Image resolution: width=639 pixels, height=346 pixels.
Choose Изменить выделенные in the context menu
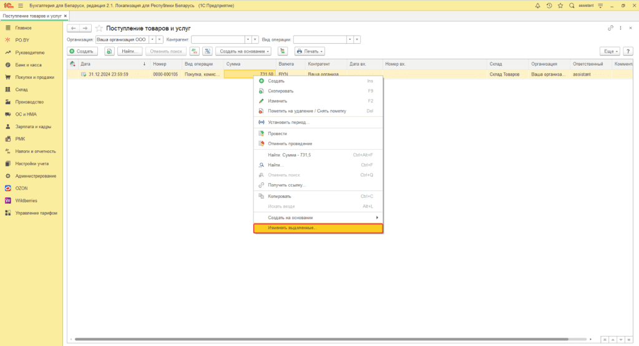tap(318, 228)
